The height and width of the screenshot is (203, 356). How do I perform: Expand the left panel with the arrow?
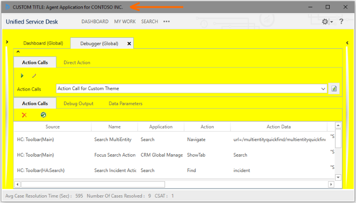coord(7,42)
